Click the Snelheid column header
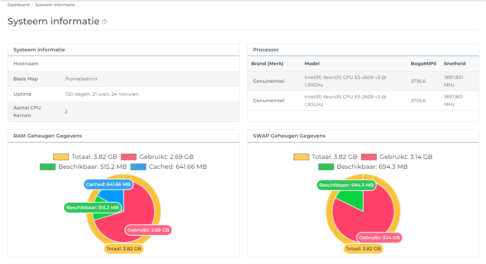The image size is (486, 264). tap(454, 64)
